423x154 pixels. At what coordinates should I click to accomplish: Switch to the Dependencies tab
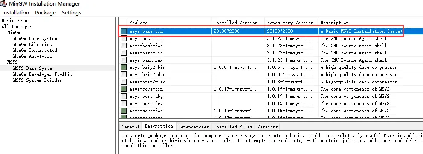(194, 126)
